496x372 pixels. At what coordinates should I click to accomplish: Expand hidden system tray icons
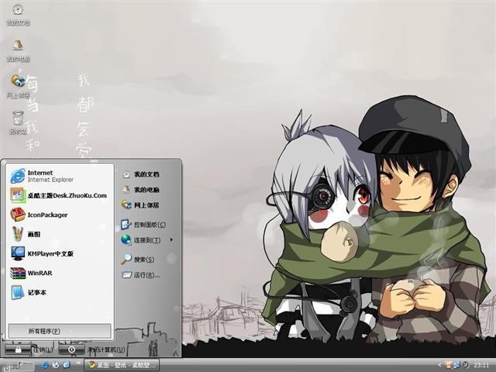(439, 365)
